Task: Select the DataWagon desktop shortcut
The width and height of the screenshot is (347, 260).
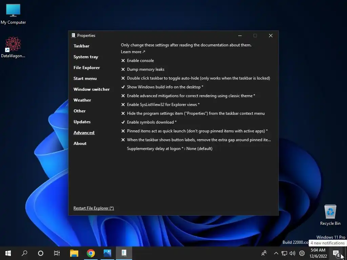Action: point(13,47)
